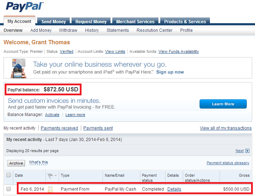This screenshot has height=196, width=255.
Task: Click the Payment status column header
Action: (149, 178)
